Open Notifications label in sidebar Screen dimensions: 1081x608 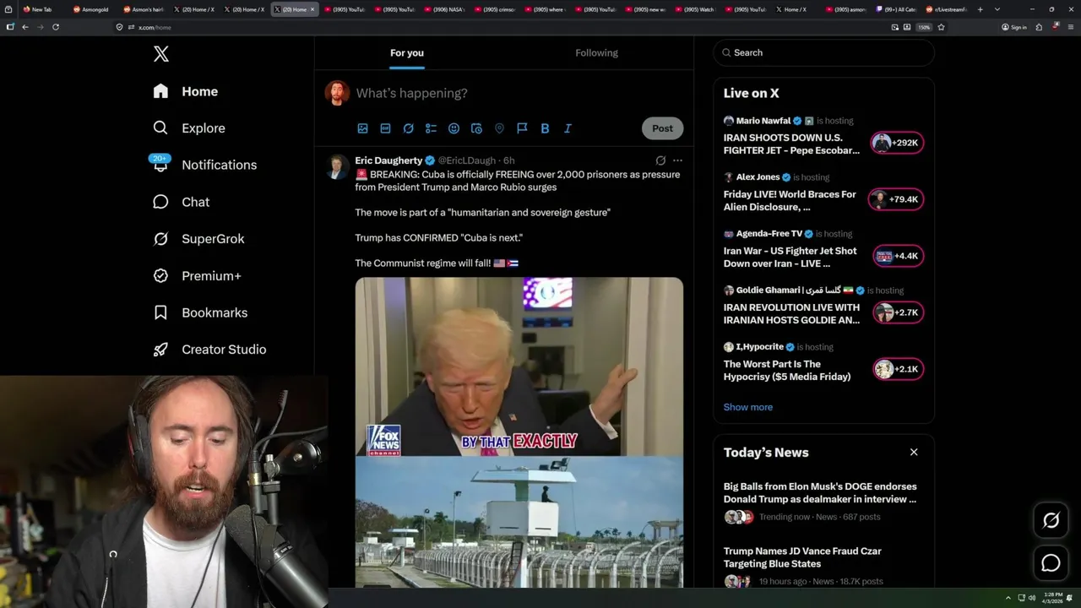click(x=219, y=165)
